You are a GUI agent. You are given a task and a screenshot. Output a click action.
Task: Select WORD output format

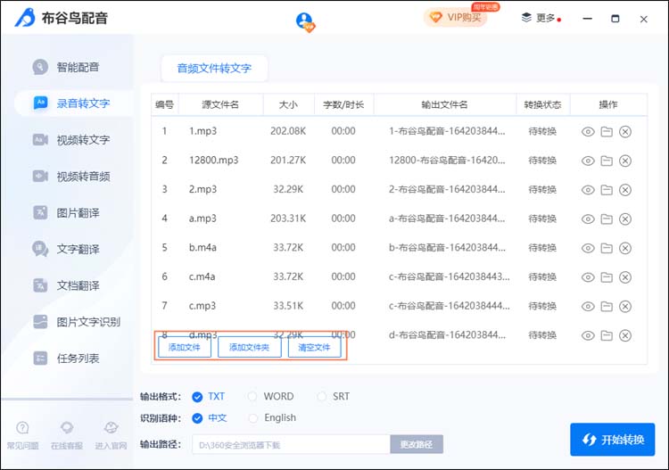tap(271, 397)
